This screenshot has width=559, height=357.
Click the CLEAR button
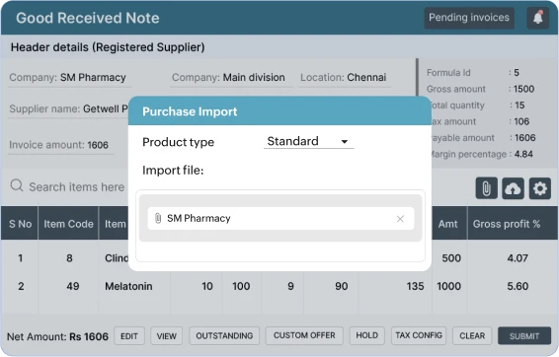pos(472,335)
